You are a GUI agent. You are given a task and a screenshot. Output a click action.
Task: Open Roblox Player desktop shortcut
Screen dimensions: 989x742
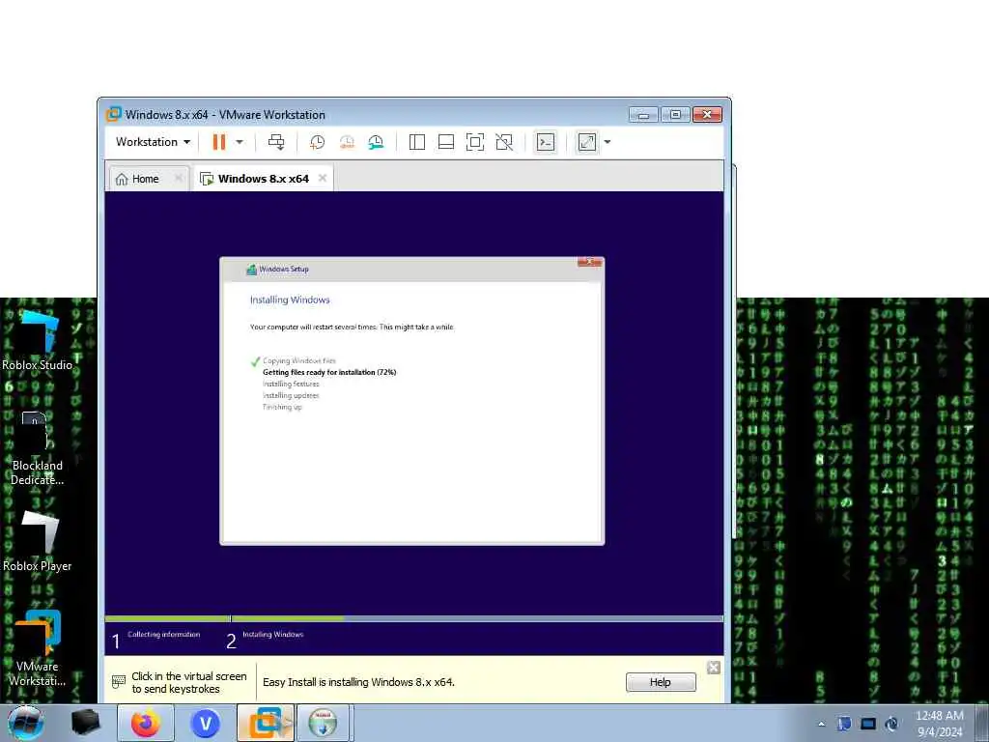pos(38,541)
